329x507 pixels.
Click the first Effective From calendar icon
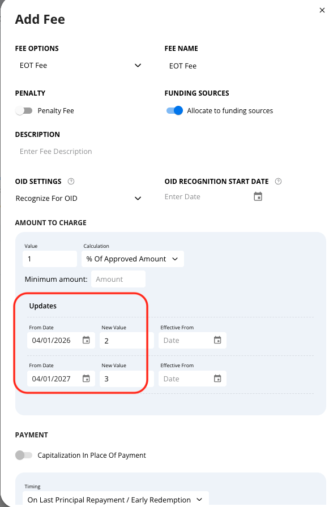pos(217,341)
